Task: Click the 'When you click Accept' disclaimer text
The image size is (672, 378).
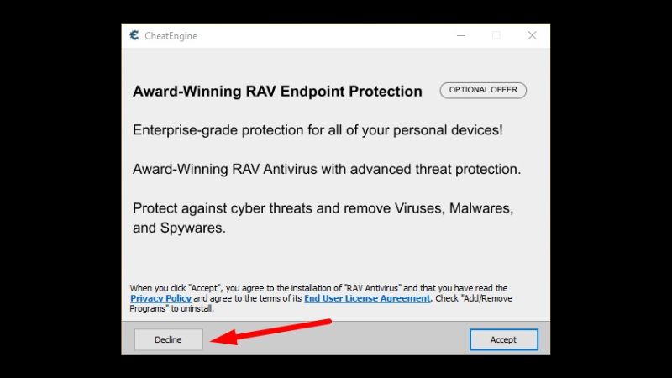Action: [x=321, y=298]
